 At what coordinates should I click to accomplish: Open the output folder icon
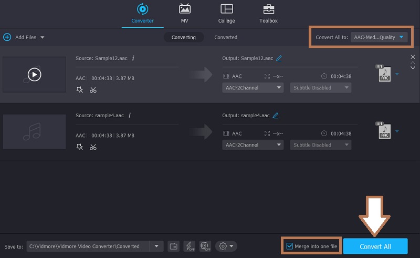[173, 246]
